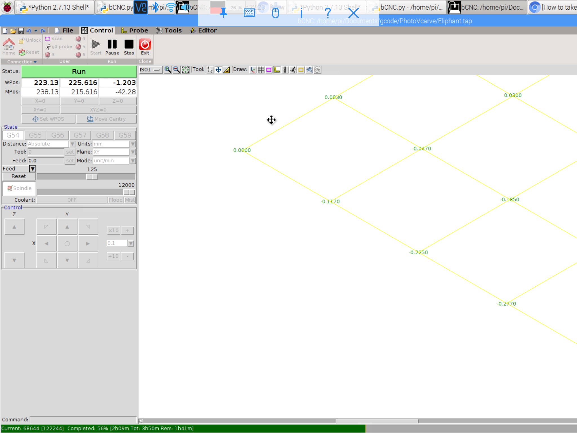Toggle drawing of the grid
Screen dimensions: 577x433
click(x=261, y=70)
